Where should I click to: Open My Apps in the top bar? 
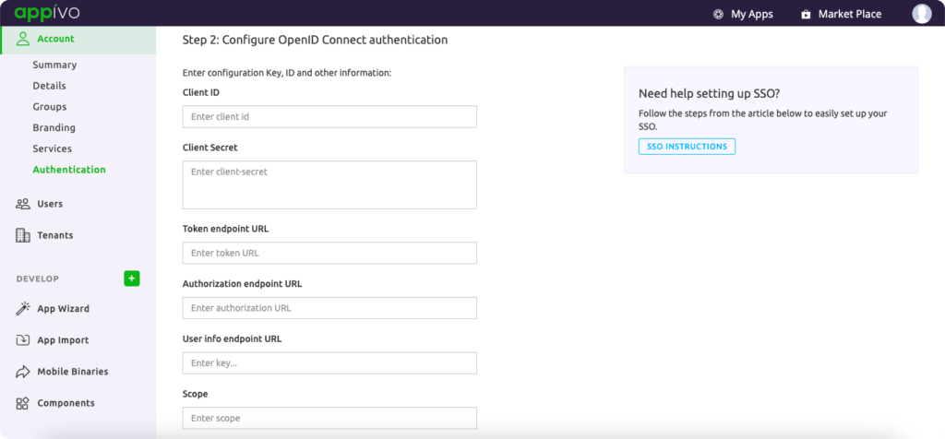point(751,15)
